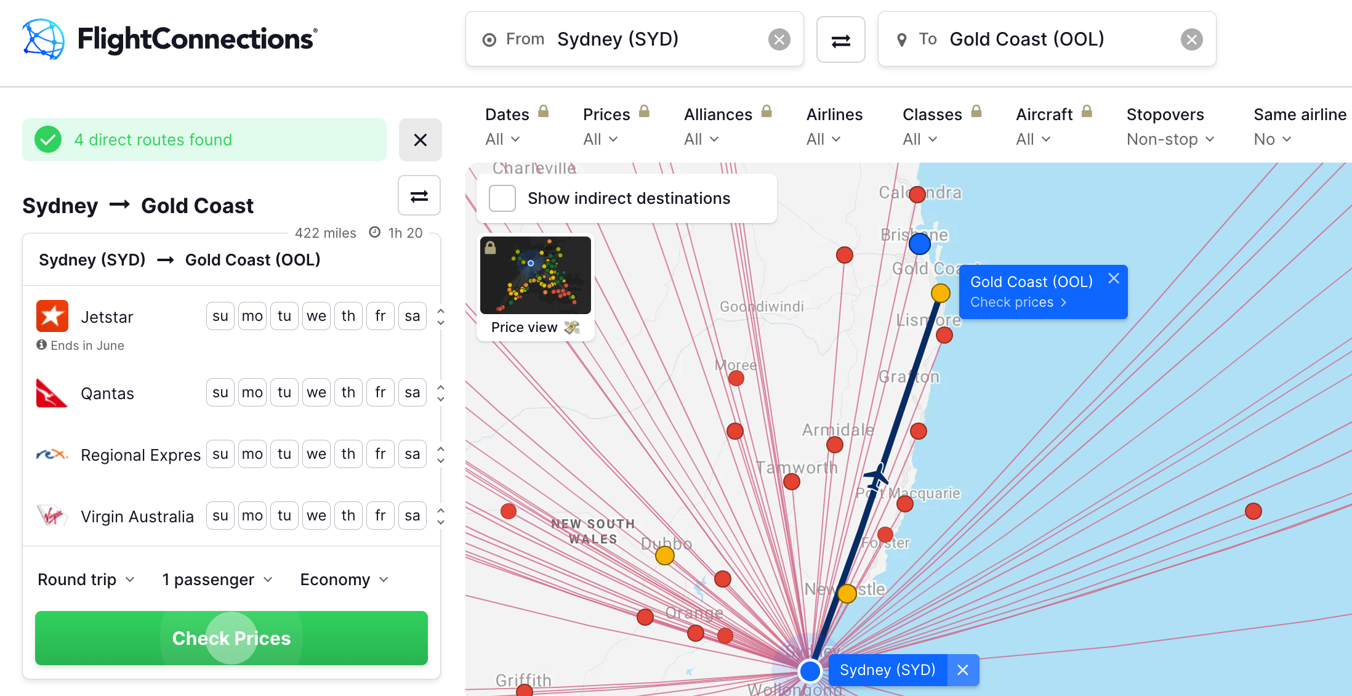Open the Airlines filter menu
This screenshot has height=696, width=1352.
coord(823,139)
